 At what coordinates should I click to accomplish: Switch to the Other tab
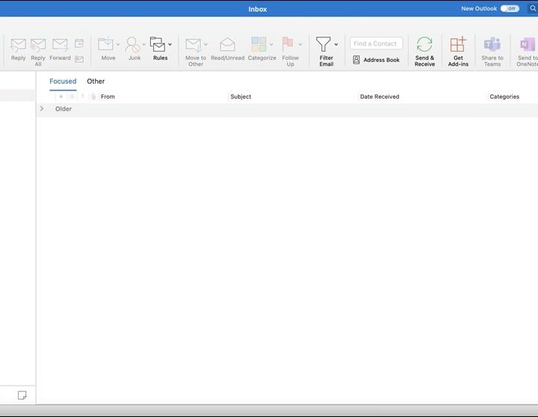tap(96, 81)
